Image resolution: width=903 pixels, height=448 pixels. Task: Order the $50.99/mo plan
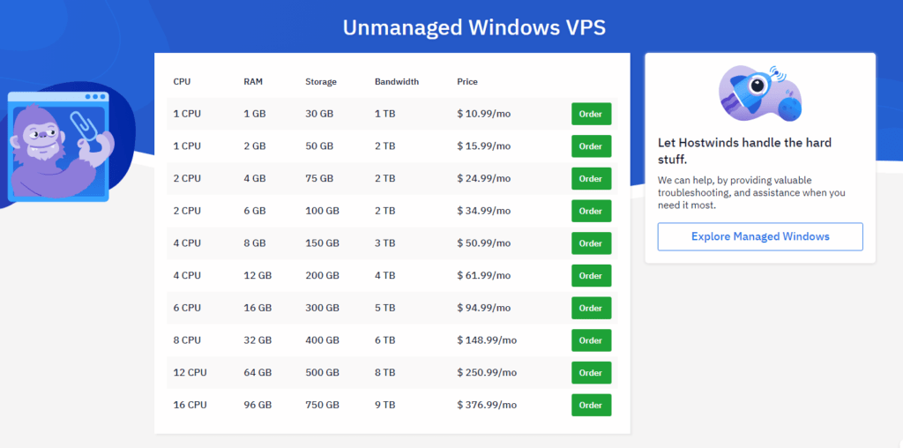click(591, 243)
